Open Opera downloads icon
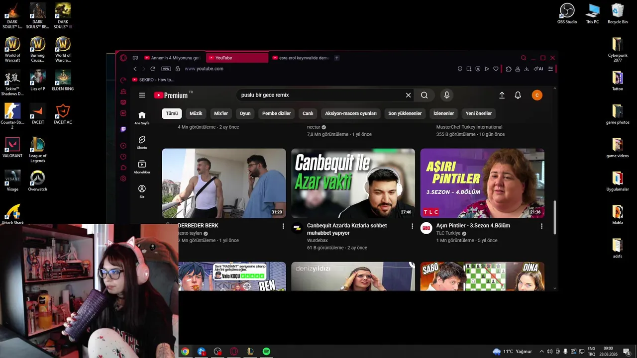The image size is (637, 358). pyautogui.click(x=527, y=69)
